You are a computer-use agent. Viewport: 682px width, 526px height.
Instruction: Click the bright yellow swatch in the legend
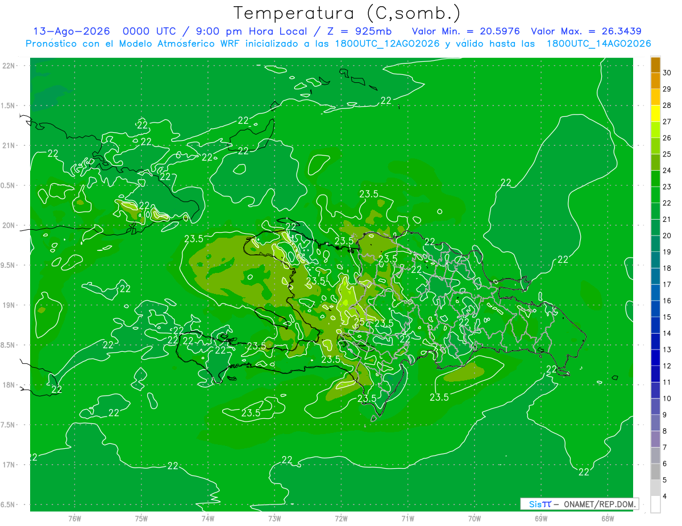(655, 113)
